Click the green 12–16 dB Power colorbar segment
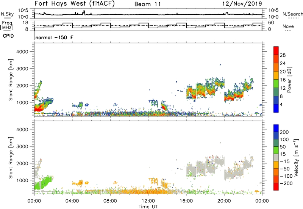Viewport: 303px width, 209px height. [276, 83]
